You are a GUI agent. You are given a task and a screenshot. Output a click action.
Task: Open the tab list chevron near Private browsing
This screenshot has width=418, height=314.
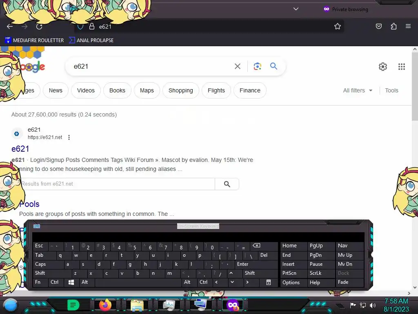coord(296,9)
